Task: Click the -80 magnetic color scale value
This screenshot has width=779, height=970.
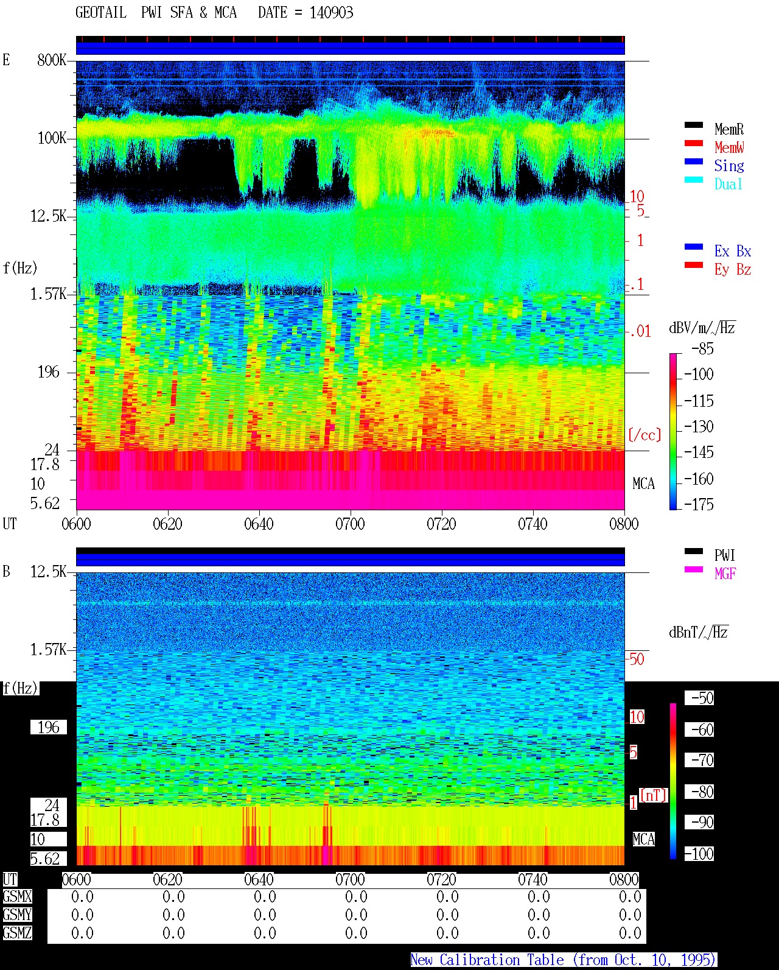Action: coord(700,792)
